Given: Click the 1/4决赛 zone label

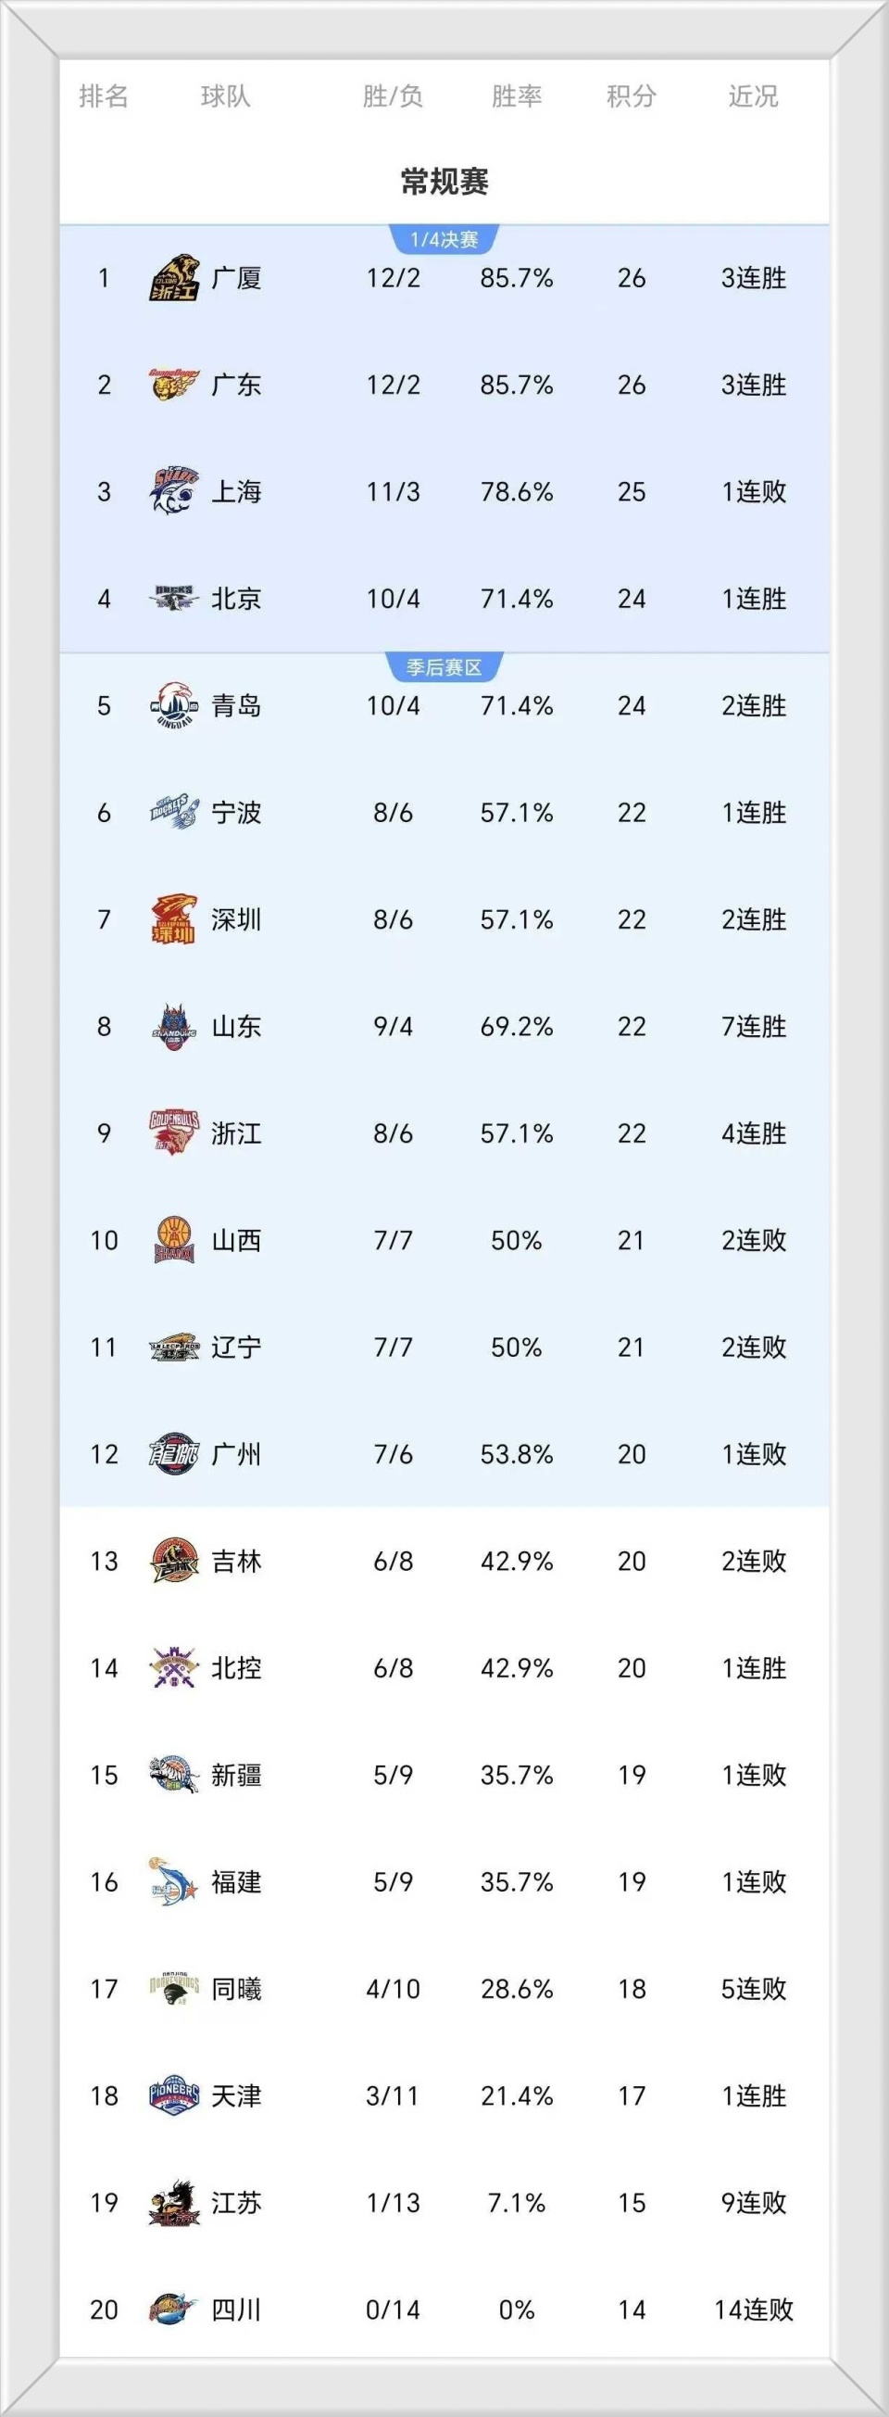Looking at the screenshot, I should (444, 240).
